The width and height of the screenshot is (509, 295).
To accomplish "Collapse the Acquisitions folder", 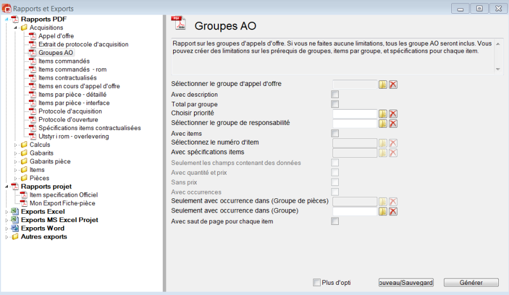I will tap(16, 28).
